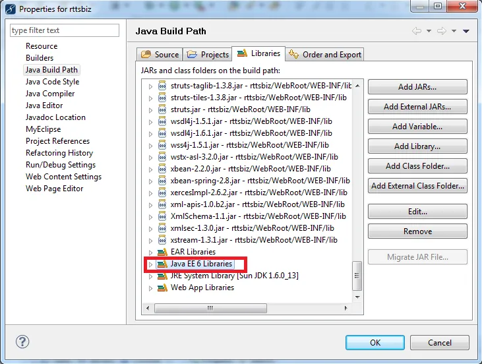
Task: Click the jar icon of wstx-asl-3.2.0.jar
Action: pos(162,157)
